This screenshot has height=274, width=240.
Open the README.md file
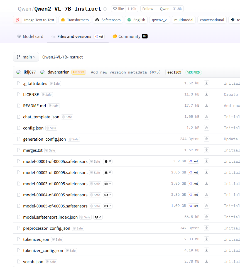click(35, 106)
